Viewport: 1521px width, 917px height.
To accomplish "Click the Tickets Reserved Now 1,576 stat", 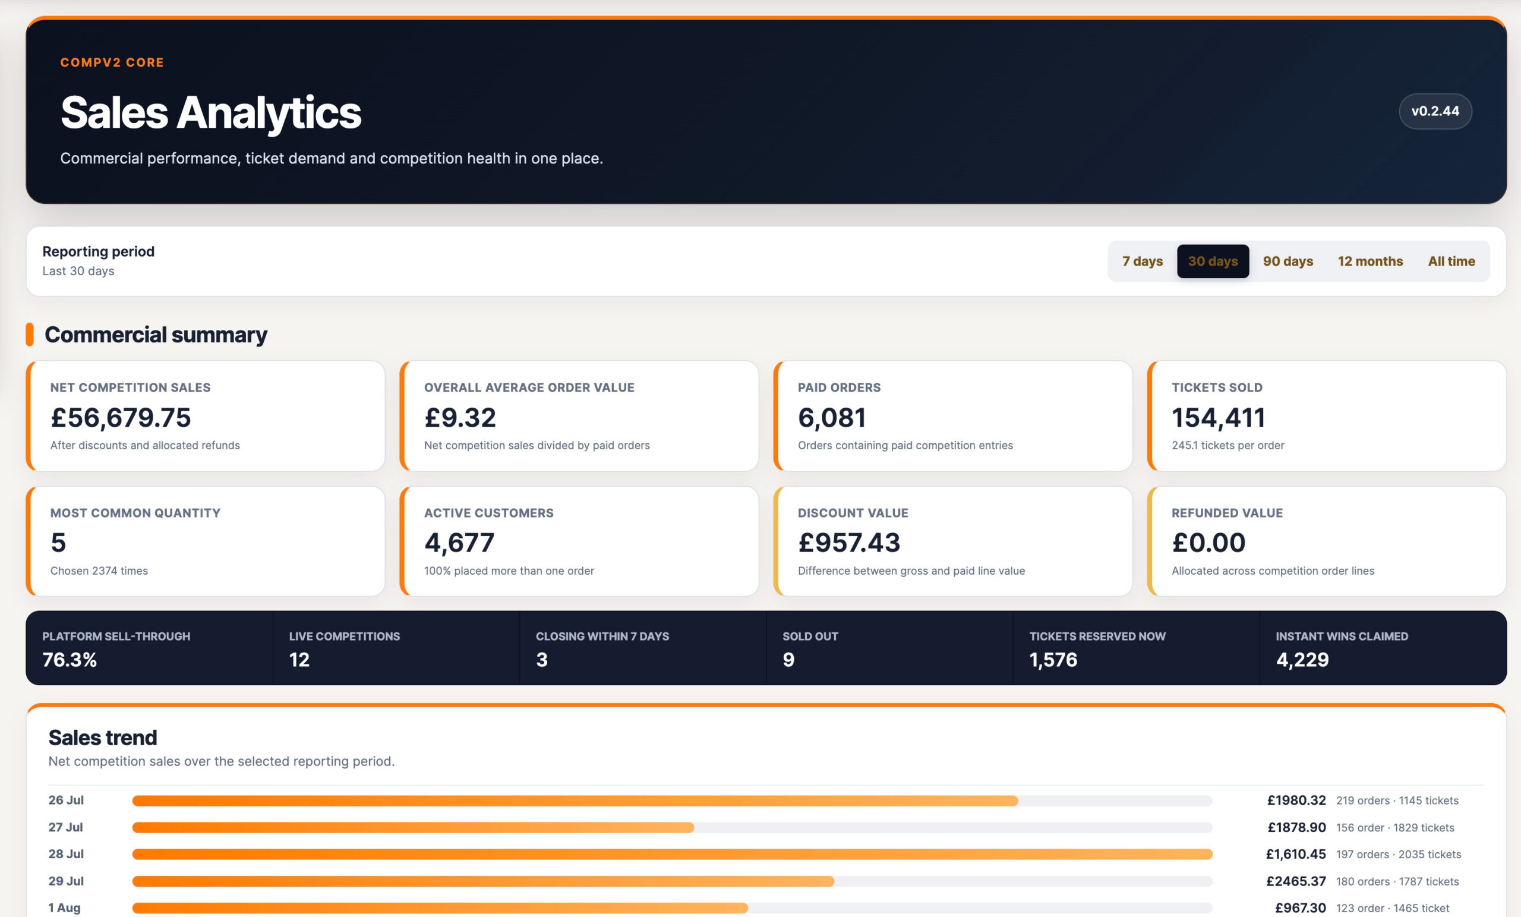I will [x=1137, y=648].
